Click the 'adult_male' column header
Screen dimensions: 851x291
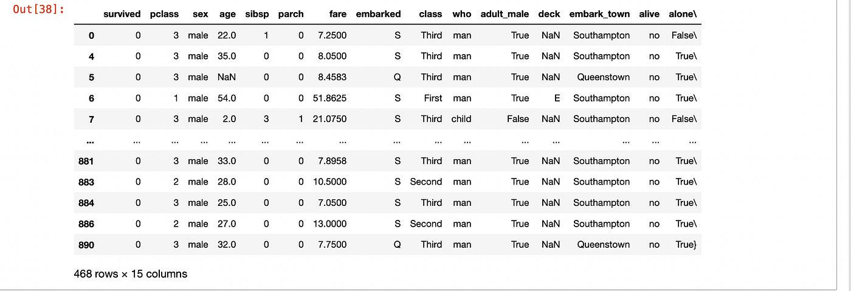click(505, 14)
